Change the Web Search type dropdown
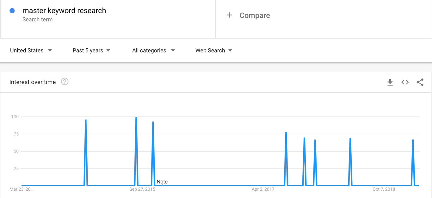Screen dimensions: 432x198 coord(214,51)
